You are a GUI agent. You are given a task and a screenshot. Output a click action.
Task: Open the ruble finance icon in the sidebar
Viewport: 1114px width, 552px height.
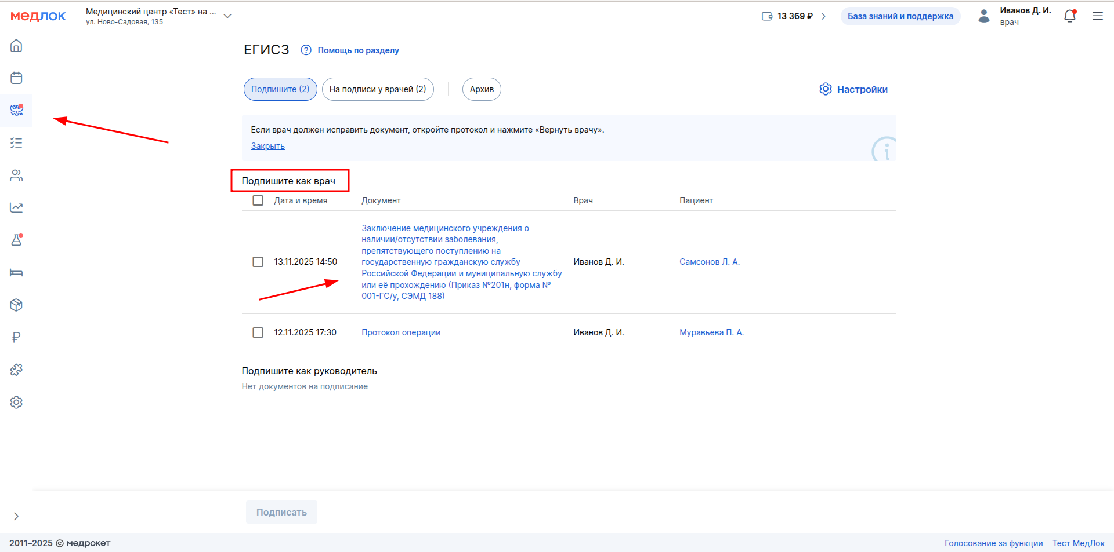pyautogui.click(x=16, y=337)
